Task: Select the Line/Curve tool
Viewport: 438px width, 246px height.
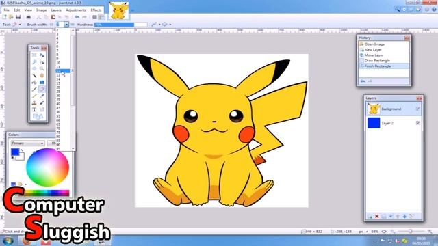Action: click(x=42, y=109)
